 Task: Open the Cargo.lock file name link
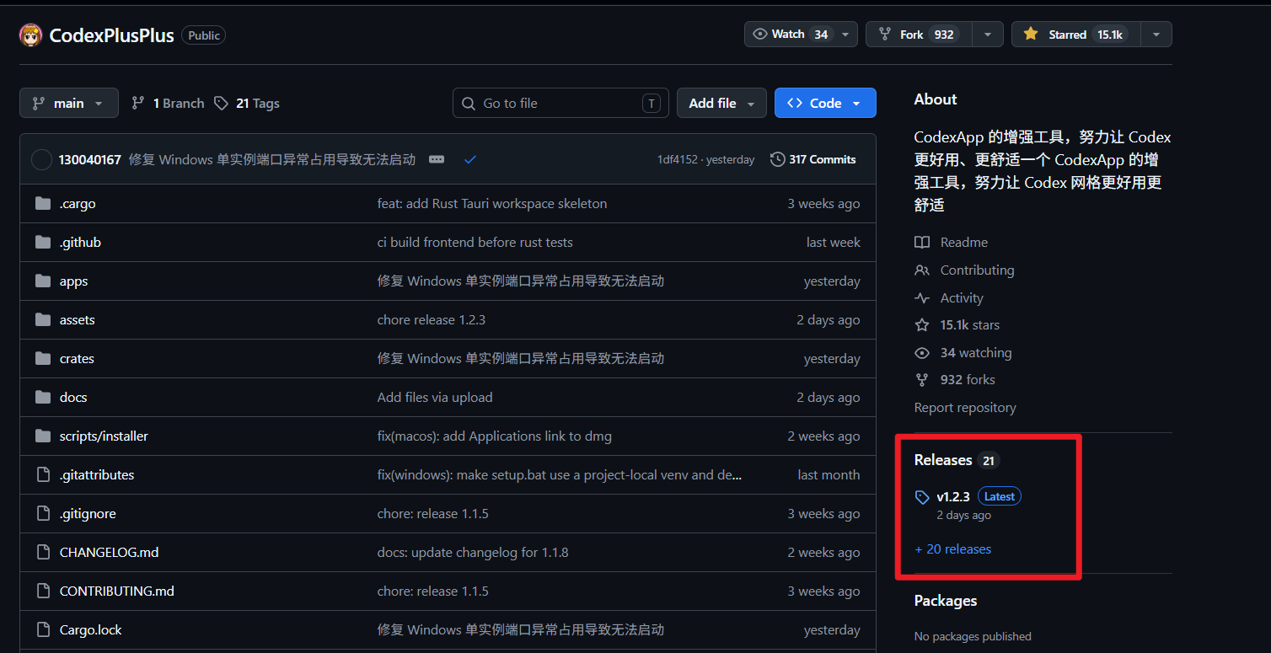91,630
